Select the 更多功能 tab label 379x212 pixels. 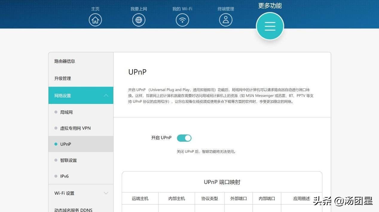[x=270, y=6]
